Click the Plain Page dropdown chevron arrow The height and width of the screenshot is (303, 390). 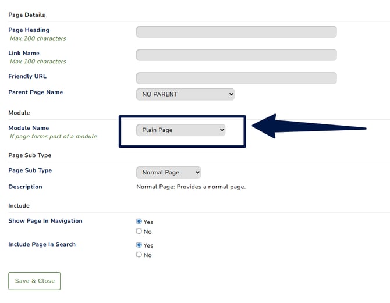pos(222,130)
